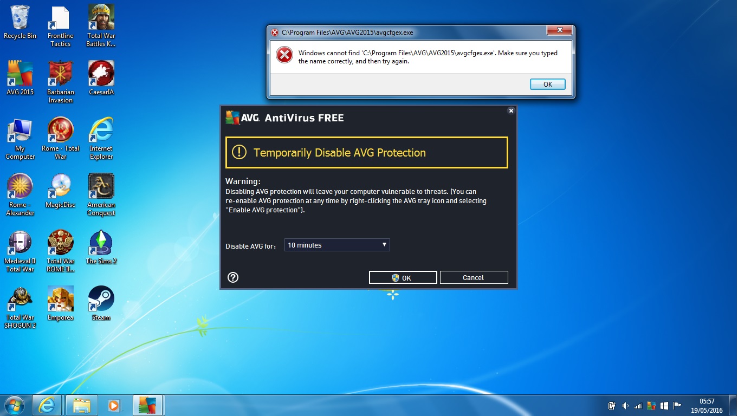The width and height of the screenshot is (738, 416).
Task: Close the avgcfgex.exe error window
Action: tap(560, 31)
